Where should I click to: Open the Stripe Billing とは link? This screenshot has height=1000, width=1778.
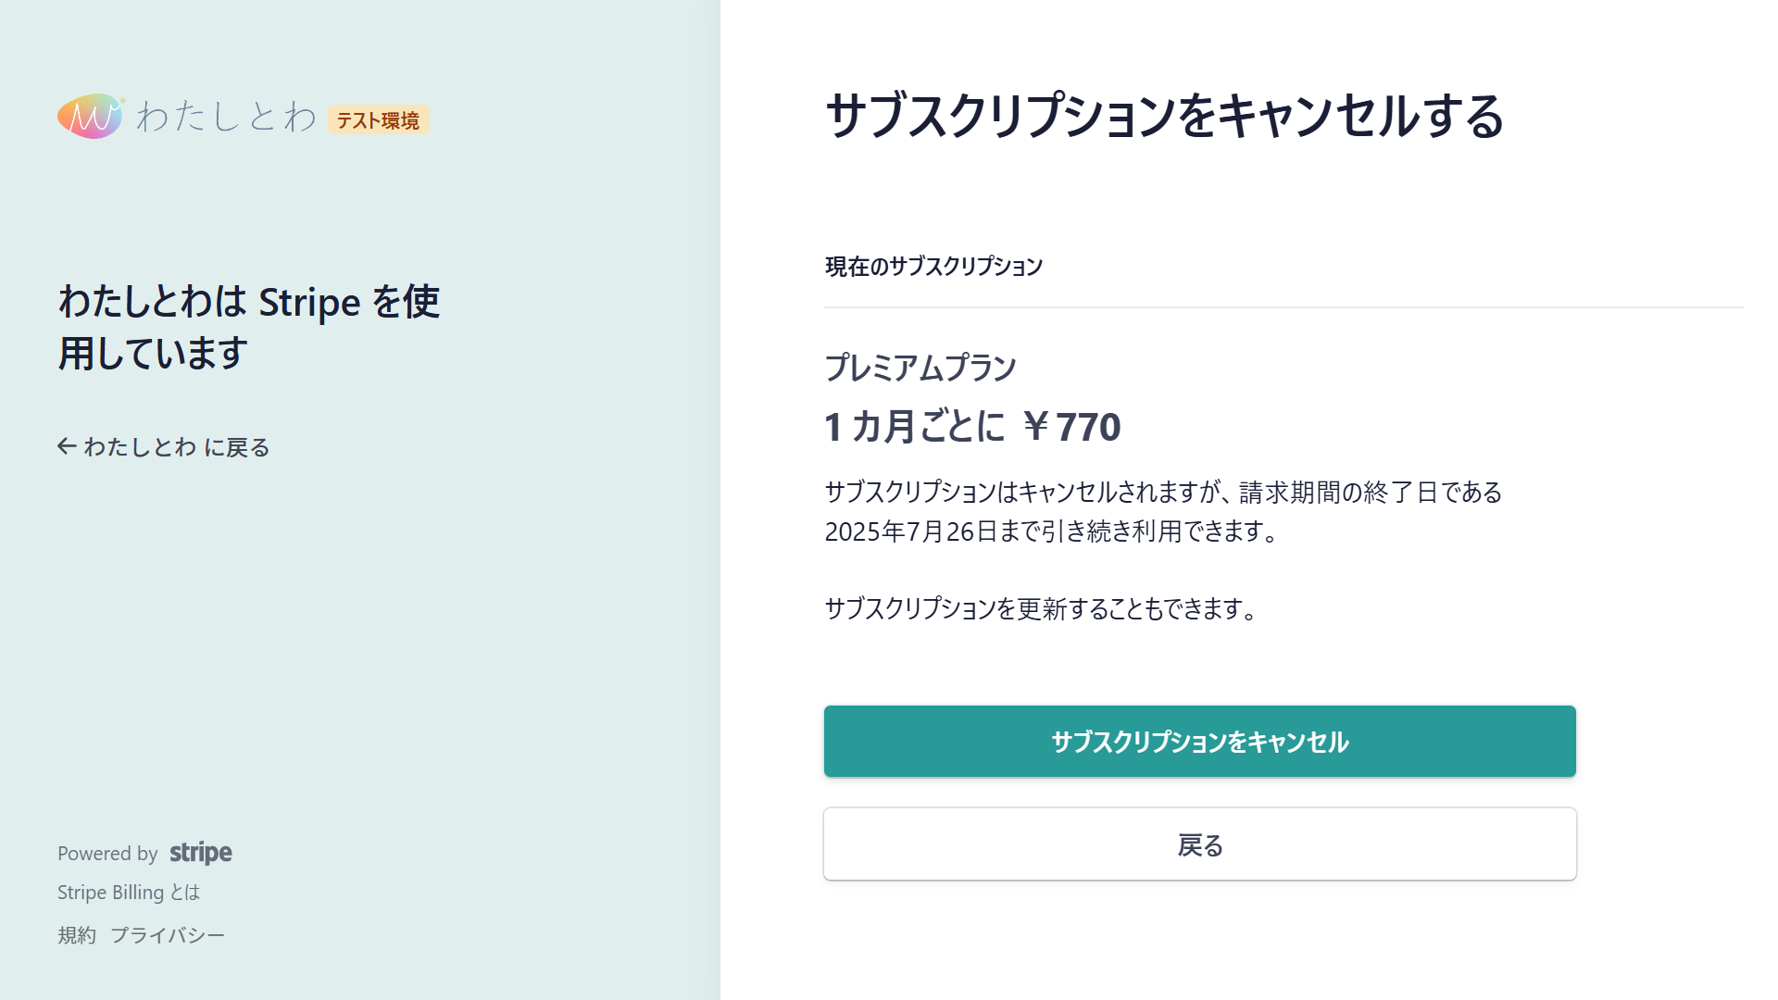point(129,893)
